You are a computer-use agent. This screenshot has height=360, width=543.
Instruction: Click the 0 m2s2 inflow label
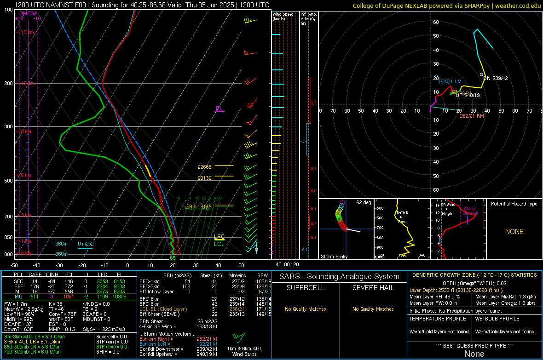tap(86, 244)
